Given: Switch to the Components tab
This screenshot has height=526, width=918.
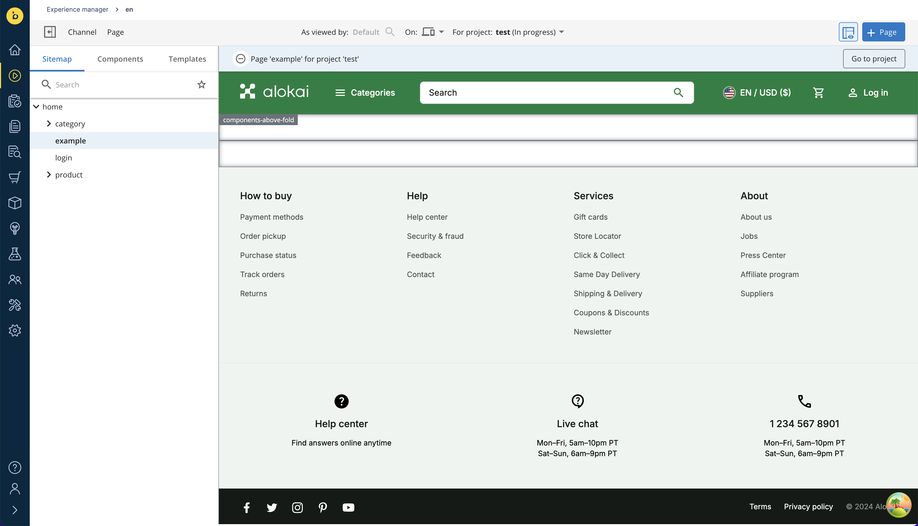Looking at the screenshot, I should click(120, 59).
